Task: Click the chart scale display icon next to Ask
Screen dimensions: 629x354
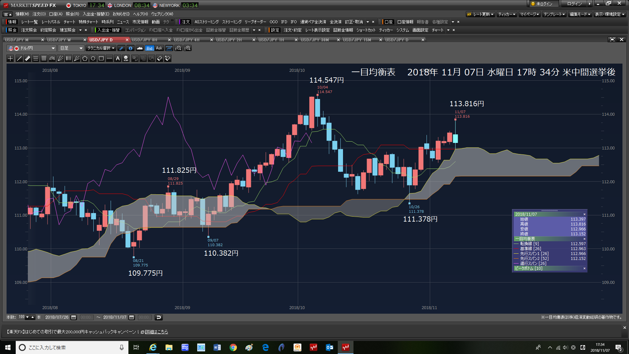Action: point(169,48)
